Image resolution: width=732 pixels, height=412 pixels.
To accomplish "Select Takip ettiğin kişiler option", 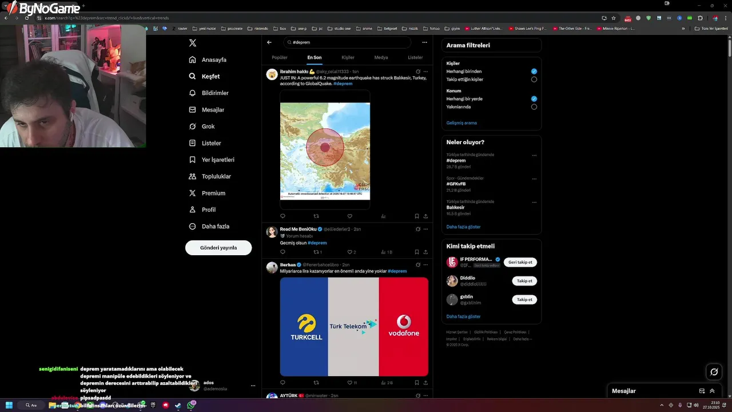I will coord(534,80).
